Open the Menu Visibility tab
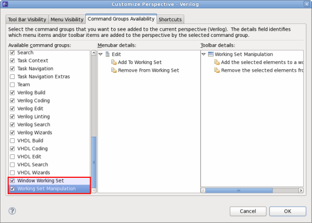 point(67,20)
